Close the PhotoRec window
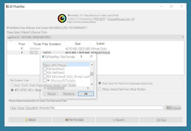 [x=181, y=6]
